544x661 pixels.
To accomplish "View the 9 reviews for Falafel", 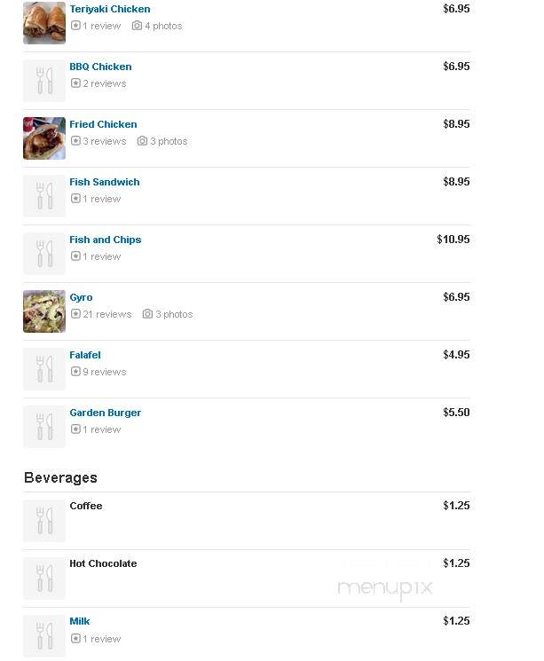I will 105,372.
